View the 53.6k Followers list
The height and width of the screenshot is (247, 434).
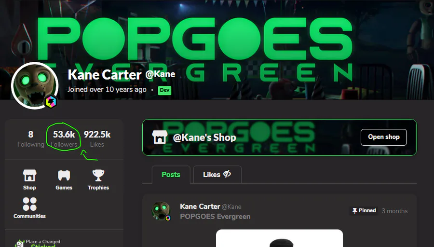point(64,139)
